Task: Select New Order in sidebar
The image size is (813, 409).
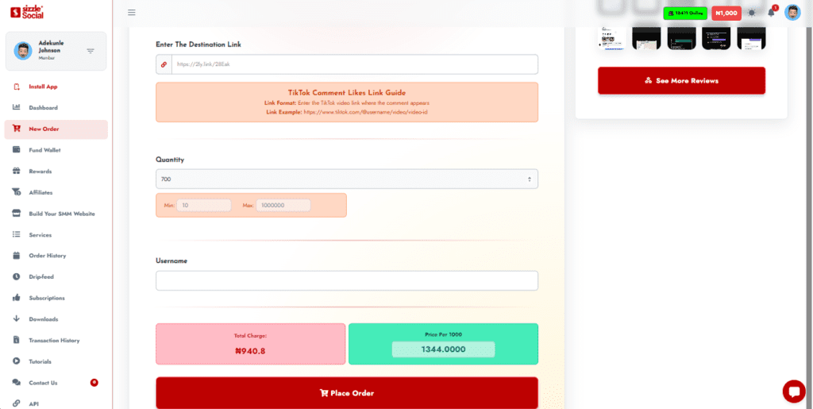Action: click(x=56, y=129)
